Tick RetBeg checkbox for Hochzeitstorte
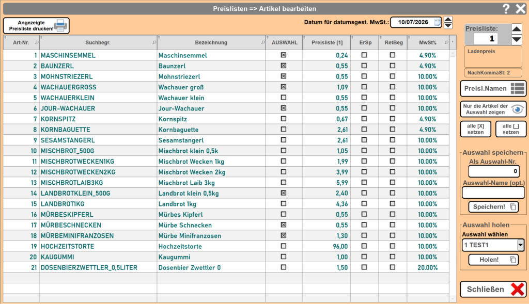 click(393, 246)
